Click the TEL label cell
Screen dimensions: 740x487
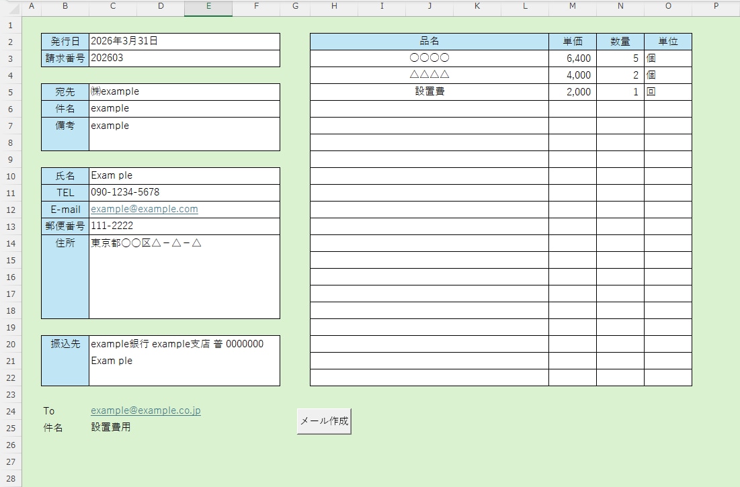[65, 193]
